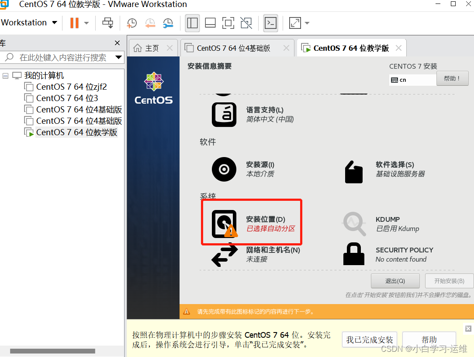The height and width of the screenshot is (357, 474).
Task: Open the Workstation menu
Action: (x=29, y=23)
